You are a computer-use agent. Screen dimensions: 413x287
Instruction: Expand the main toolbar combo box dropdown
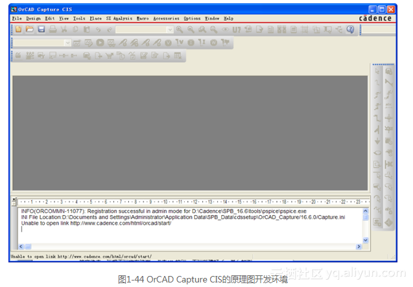coord(170,30)
